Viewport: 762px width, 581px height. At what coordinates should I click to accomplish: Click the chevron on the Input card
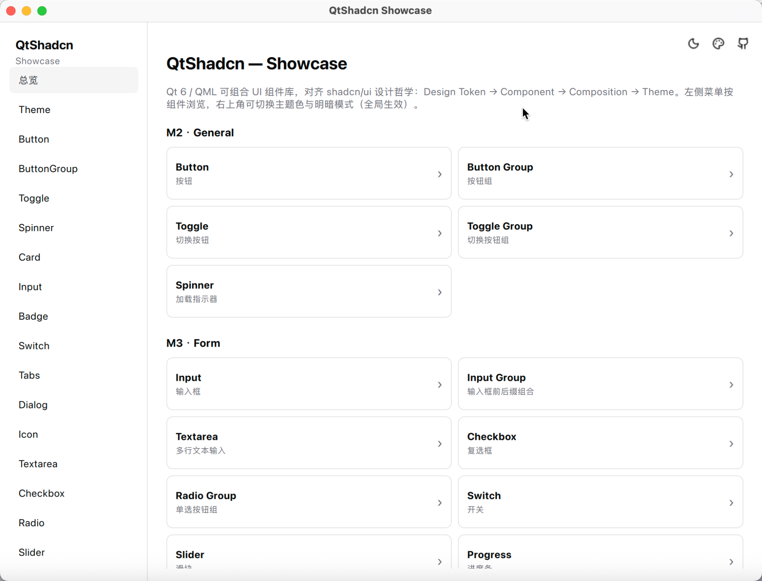(440, 385)
